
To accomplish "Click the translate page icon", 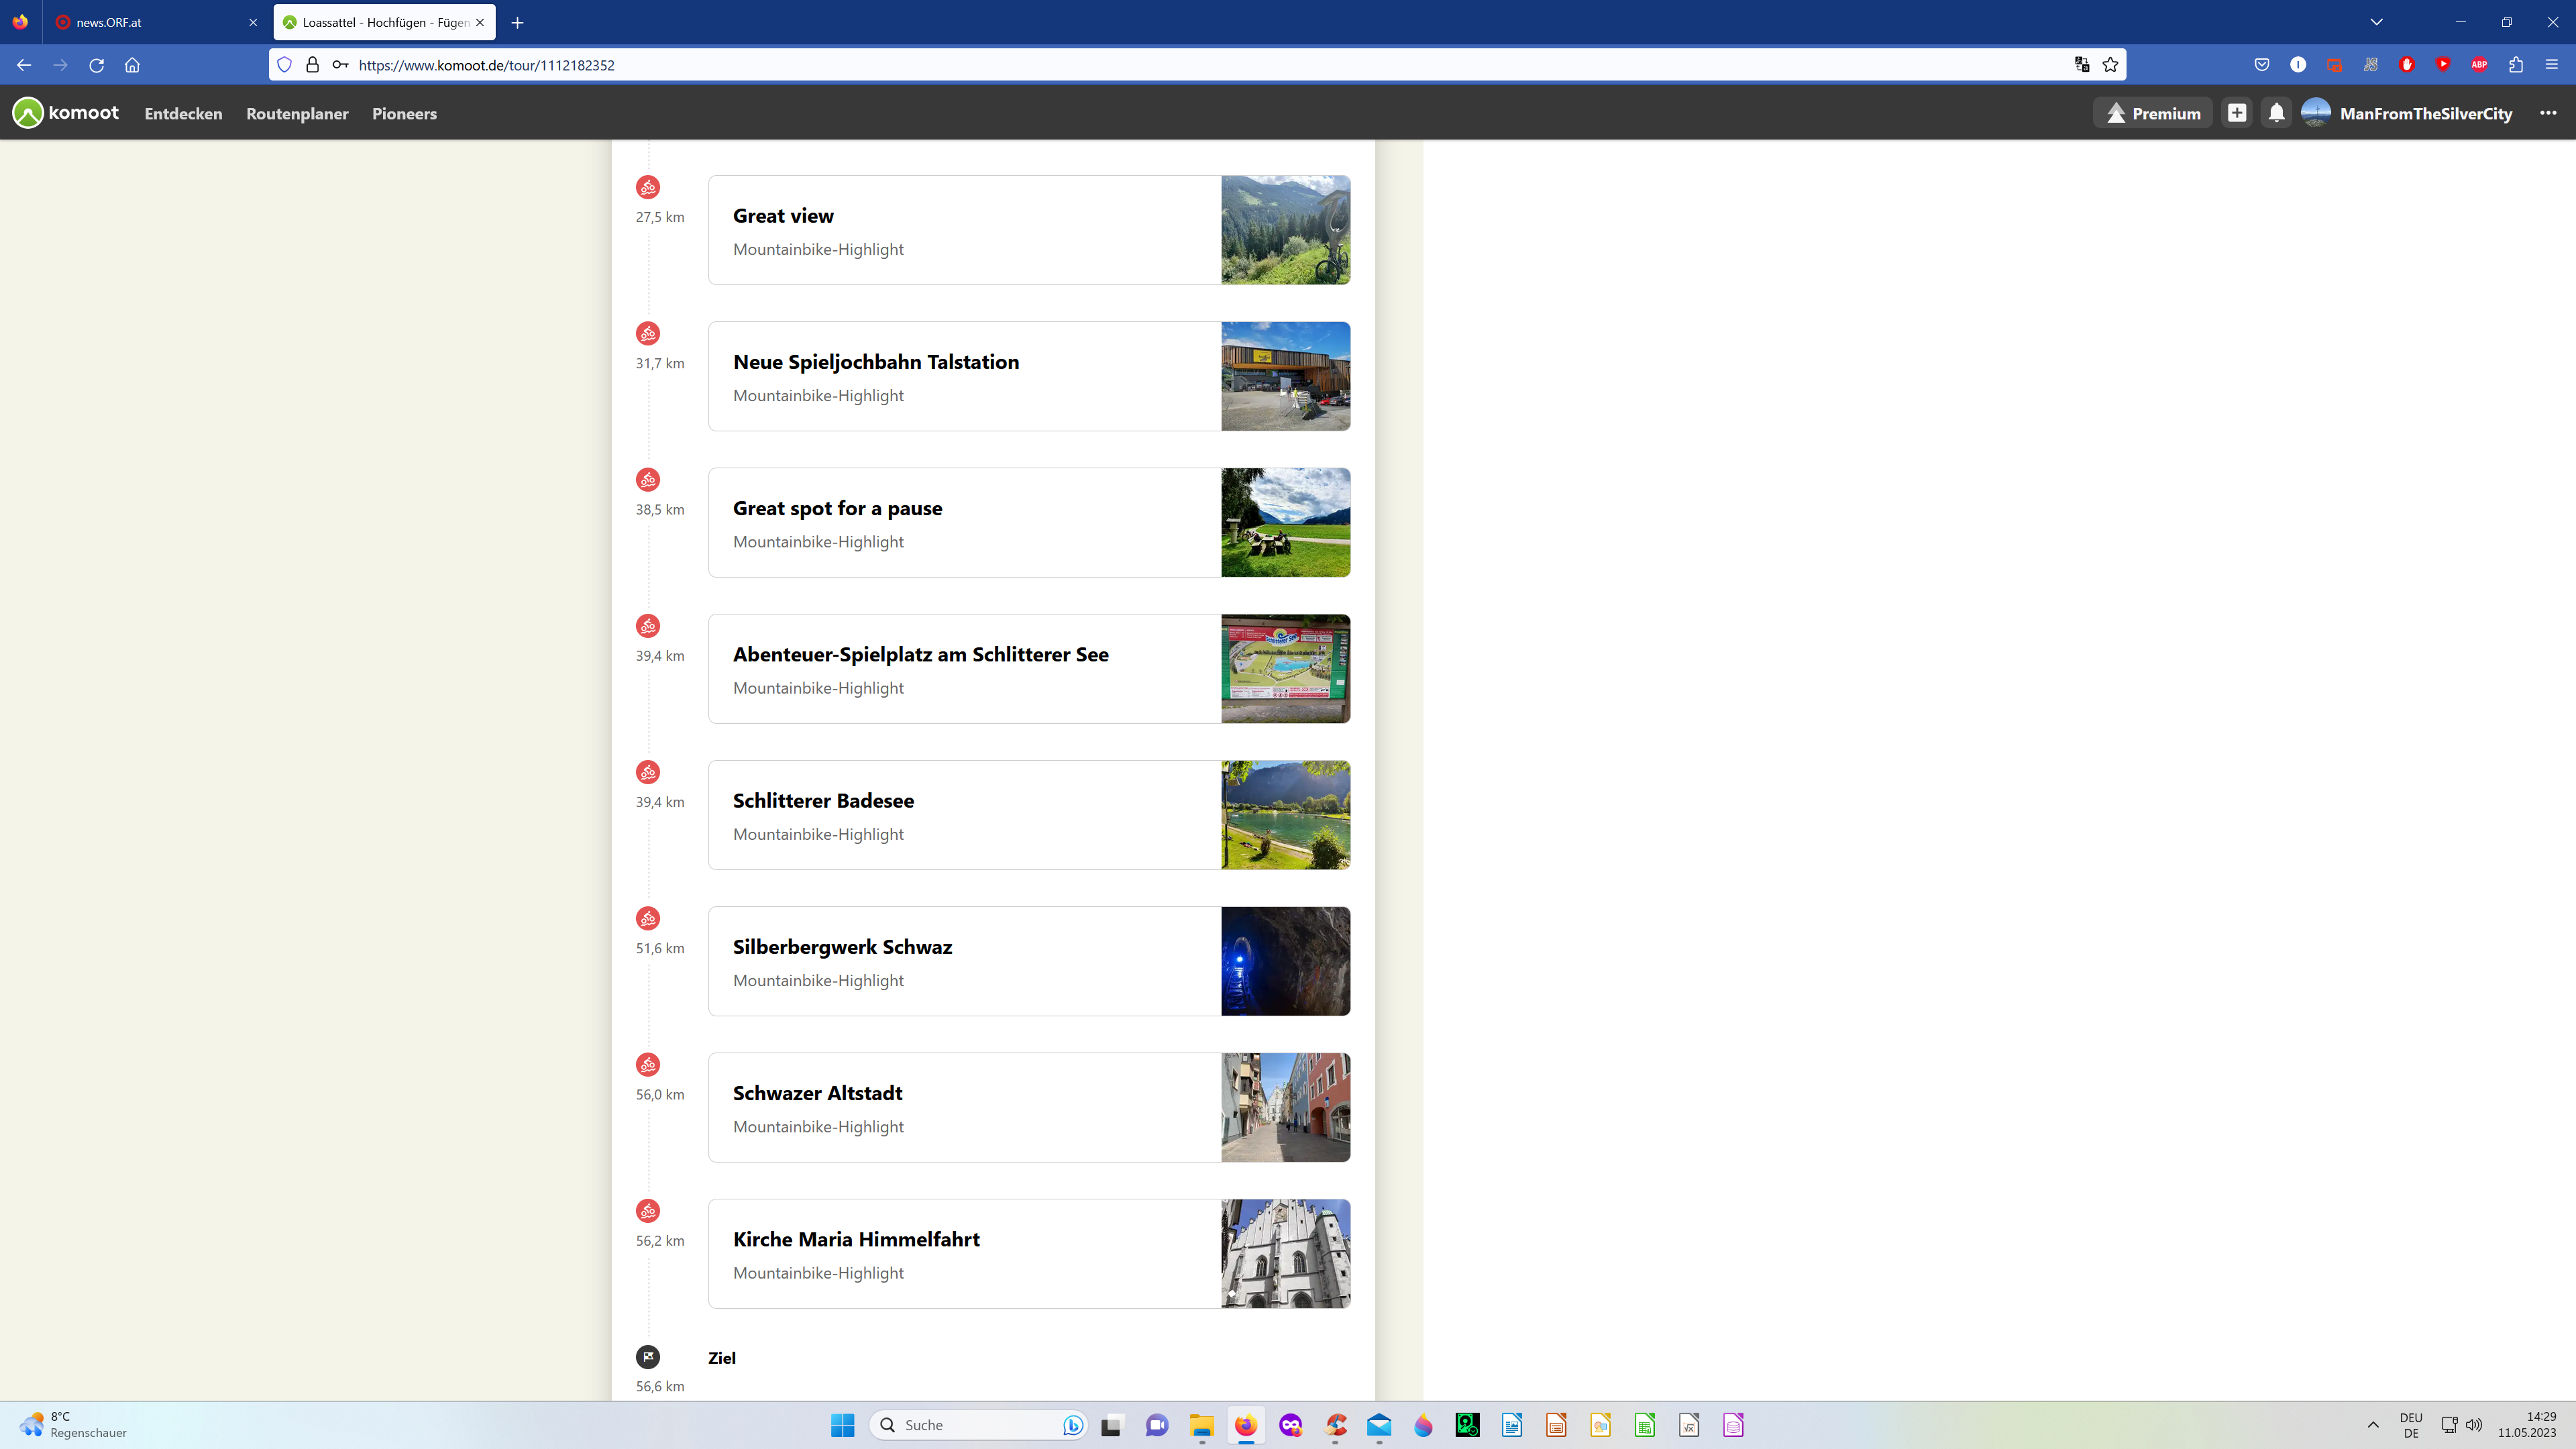I will (x=2082, y=65).
